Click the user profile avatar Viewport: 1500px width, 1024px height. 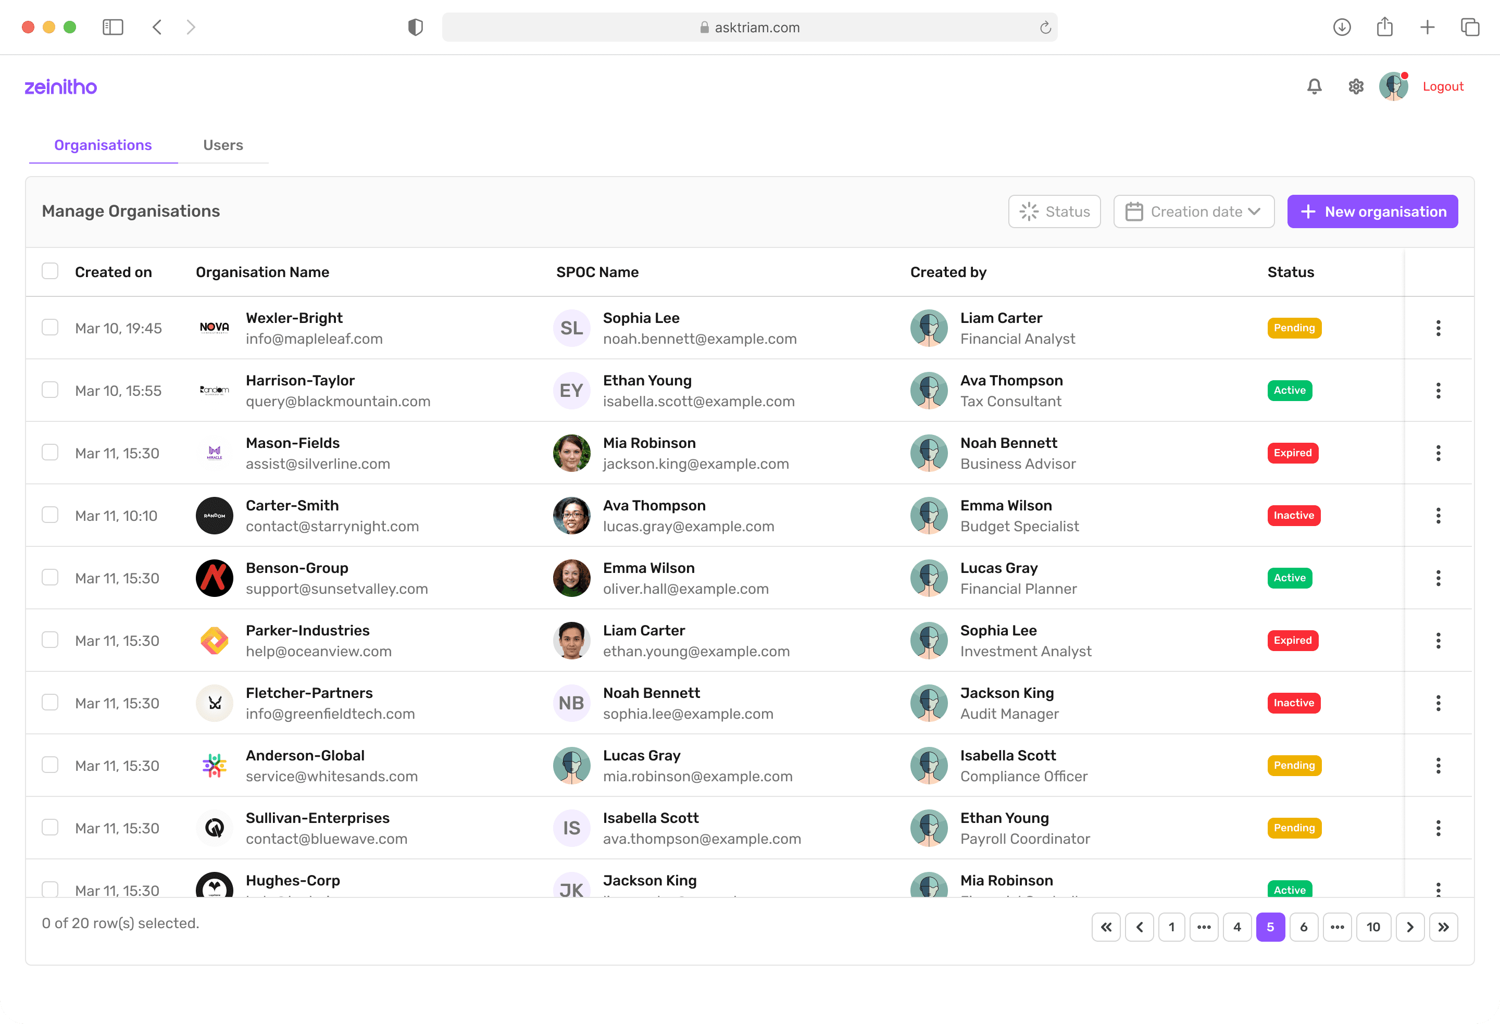(x=1393, y=86)
